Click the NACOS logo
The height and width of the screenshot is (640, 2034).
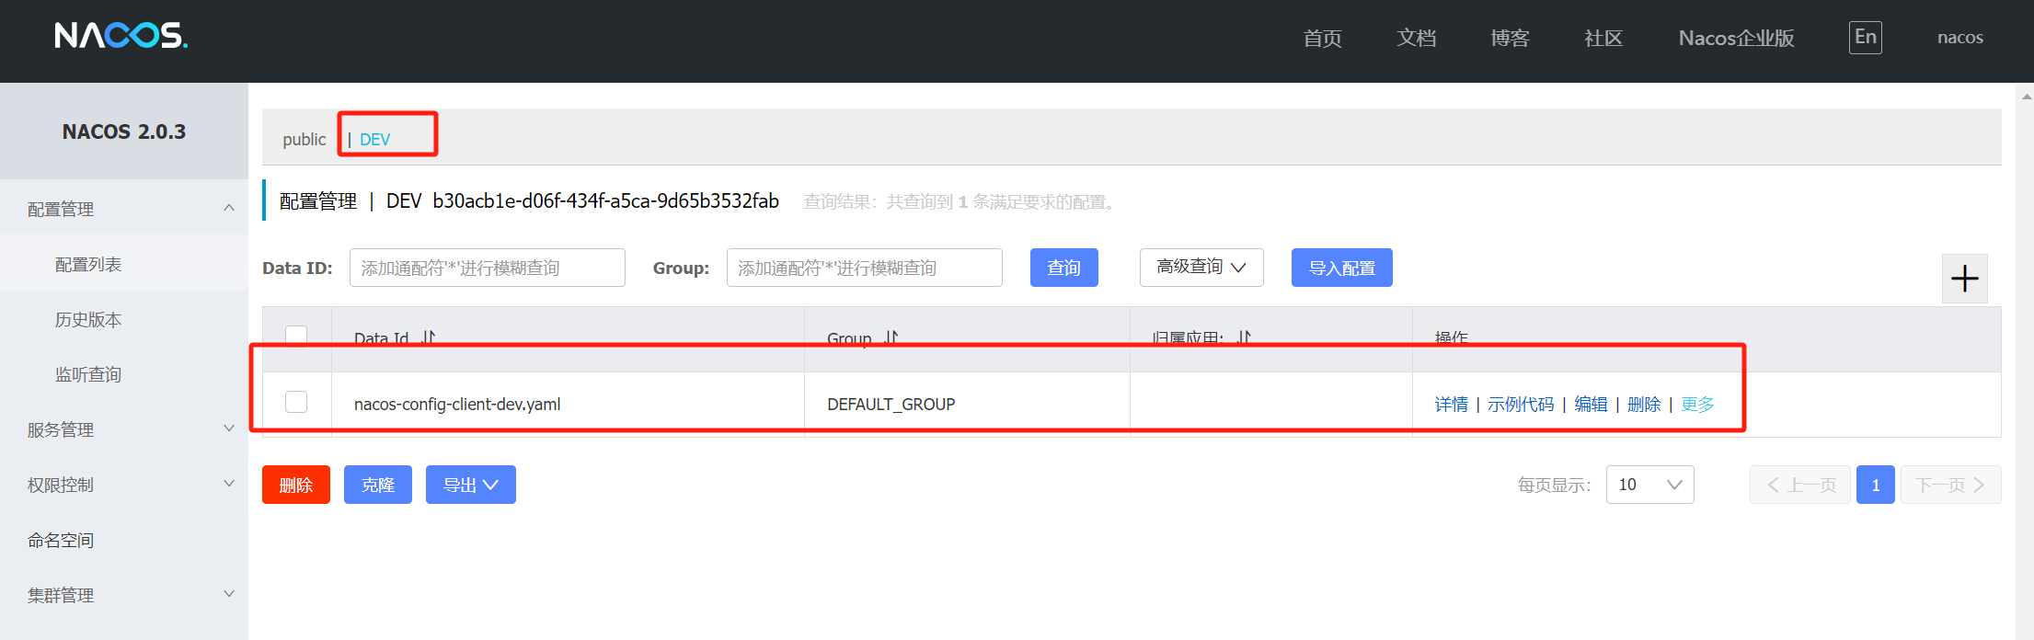tap(121, 36)
